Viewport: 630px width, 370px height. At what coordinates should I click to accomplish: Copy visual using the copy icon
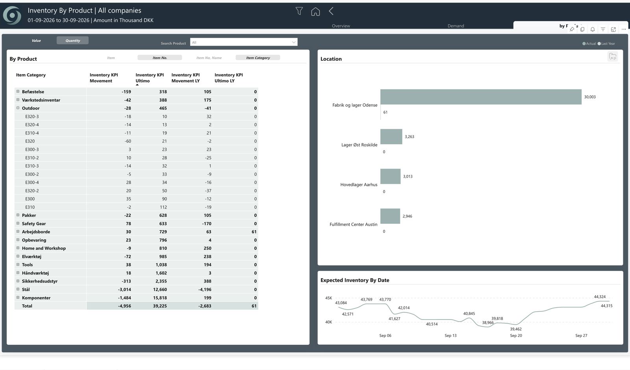(x=582, y=29)
